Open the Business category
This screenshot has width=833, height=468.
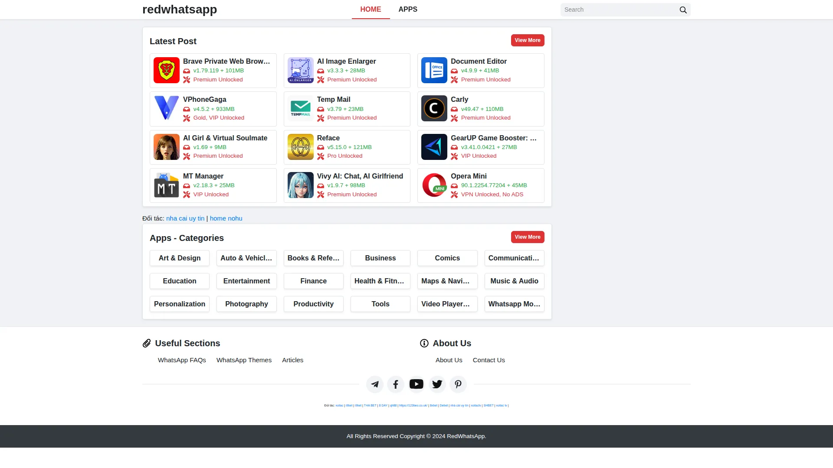pyautogui.click(x=380, y=258)
